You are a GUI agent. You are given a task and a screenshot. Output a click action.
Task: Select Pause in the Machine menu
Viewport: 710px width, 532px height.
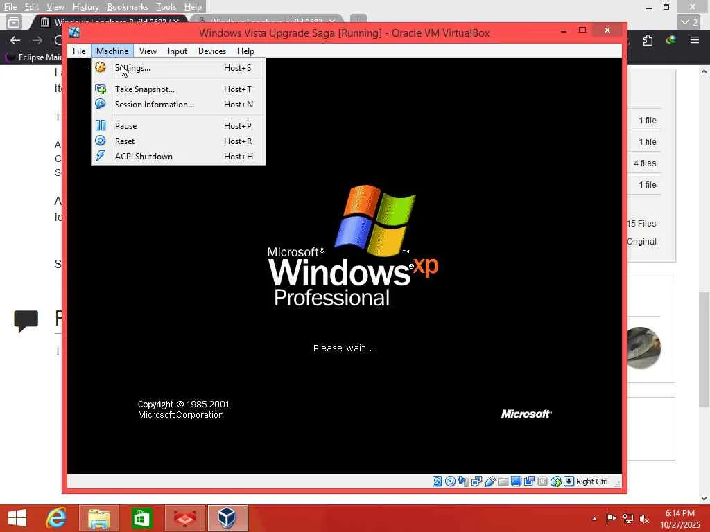tap(178, 126)
